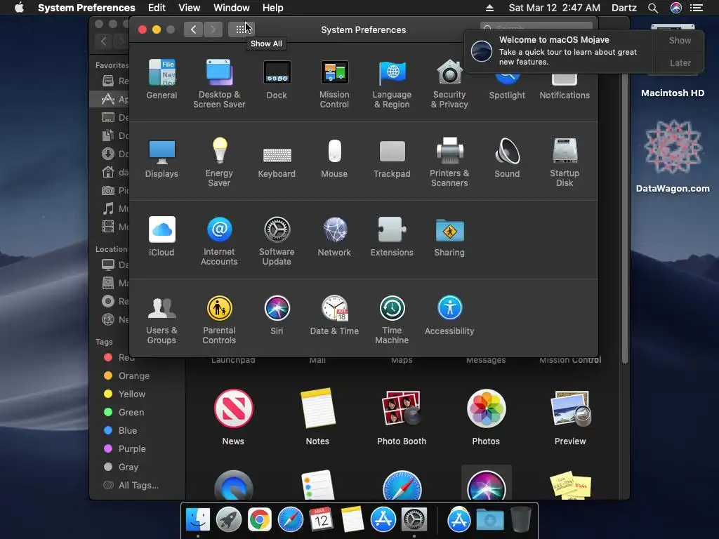
Task: Open the Network preference pane
Action: (x=334, y=237)
